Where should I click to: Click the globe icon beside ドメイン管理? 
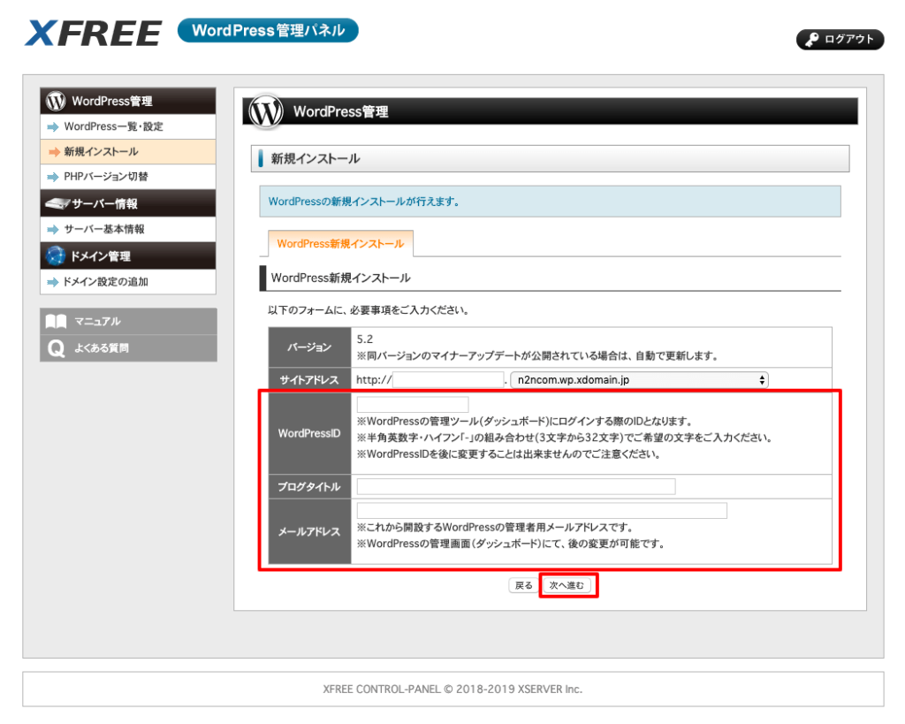(x=56, y=255)
